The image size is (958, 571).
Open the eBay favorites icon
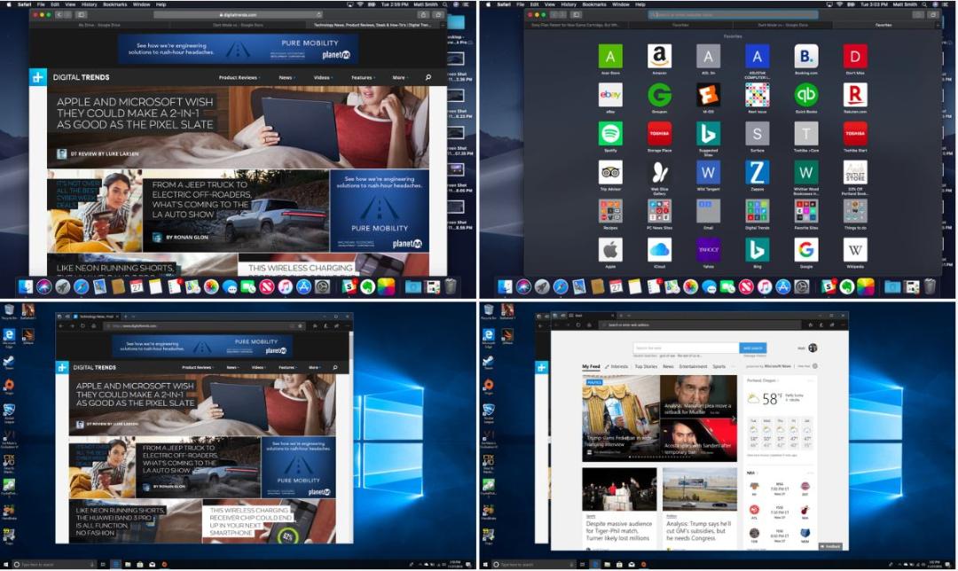coord(610,95)
